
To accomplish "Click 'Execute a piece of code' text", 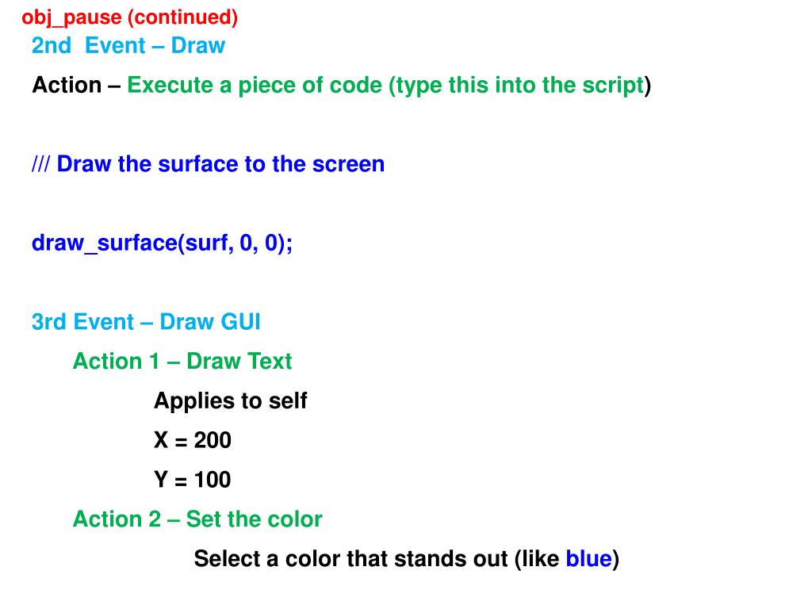I will [255, 86].
